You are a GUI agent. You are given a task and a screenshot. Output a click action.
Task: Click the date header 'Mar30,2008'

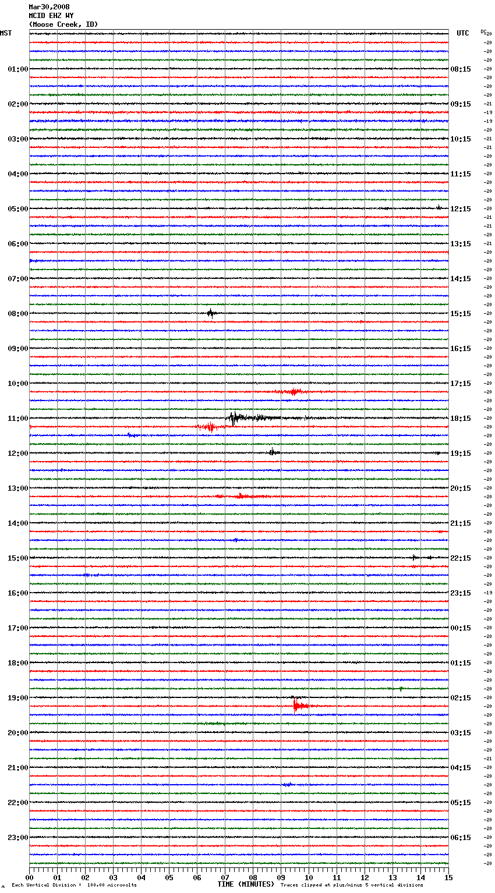pos(49,7)
